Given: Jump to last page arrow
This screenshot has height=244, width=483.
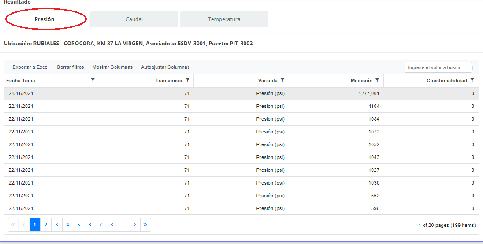Looking at the screenshot, I should [145, 225].
